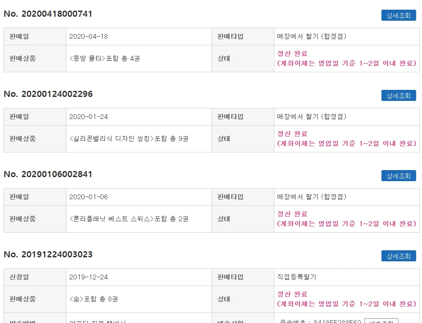
Task: Select 실리콘밸리식 디자인 씽킹 포함 총 9권
Action: tap(129, 139)
